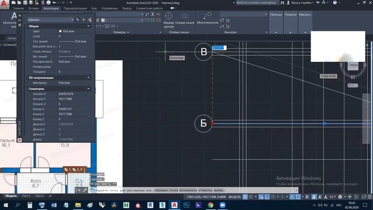Open the multileader style dropdown
Viewport: 373px width, 210px height.
[266, 15]
